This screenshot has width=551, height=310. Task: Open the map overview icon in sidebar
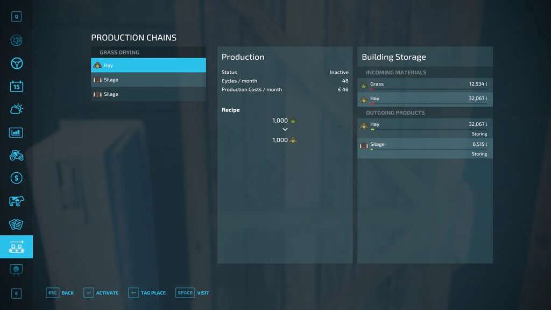pyautogui.click(x=16, y=40)
